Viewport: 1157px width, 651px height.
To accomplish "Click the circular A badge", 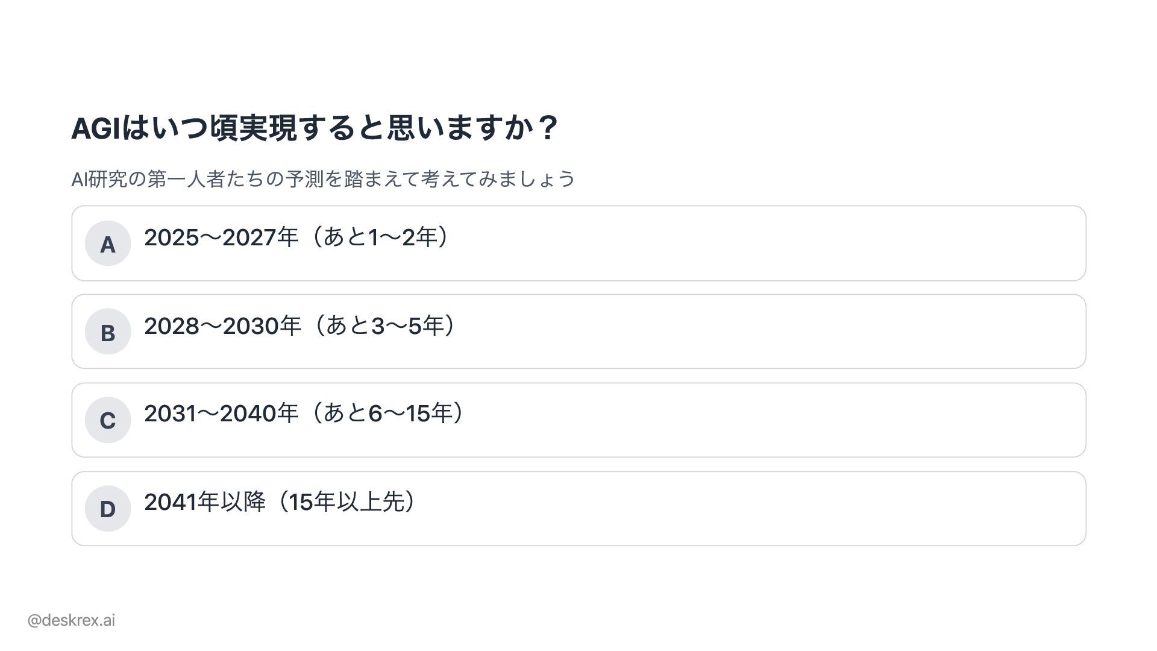I will click(x=108, y=244).
